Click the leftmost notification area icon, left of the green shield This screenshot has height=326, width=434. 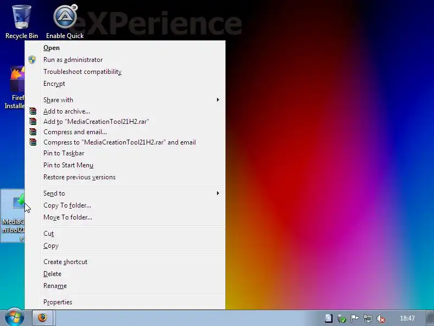click(329, 318)
